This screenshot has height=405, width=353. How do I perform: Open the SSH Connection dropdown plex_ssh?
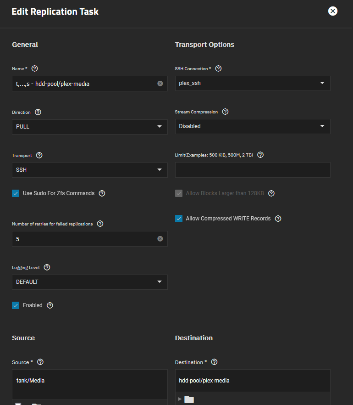click(252, 84)
